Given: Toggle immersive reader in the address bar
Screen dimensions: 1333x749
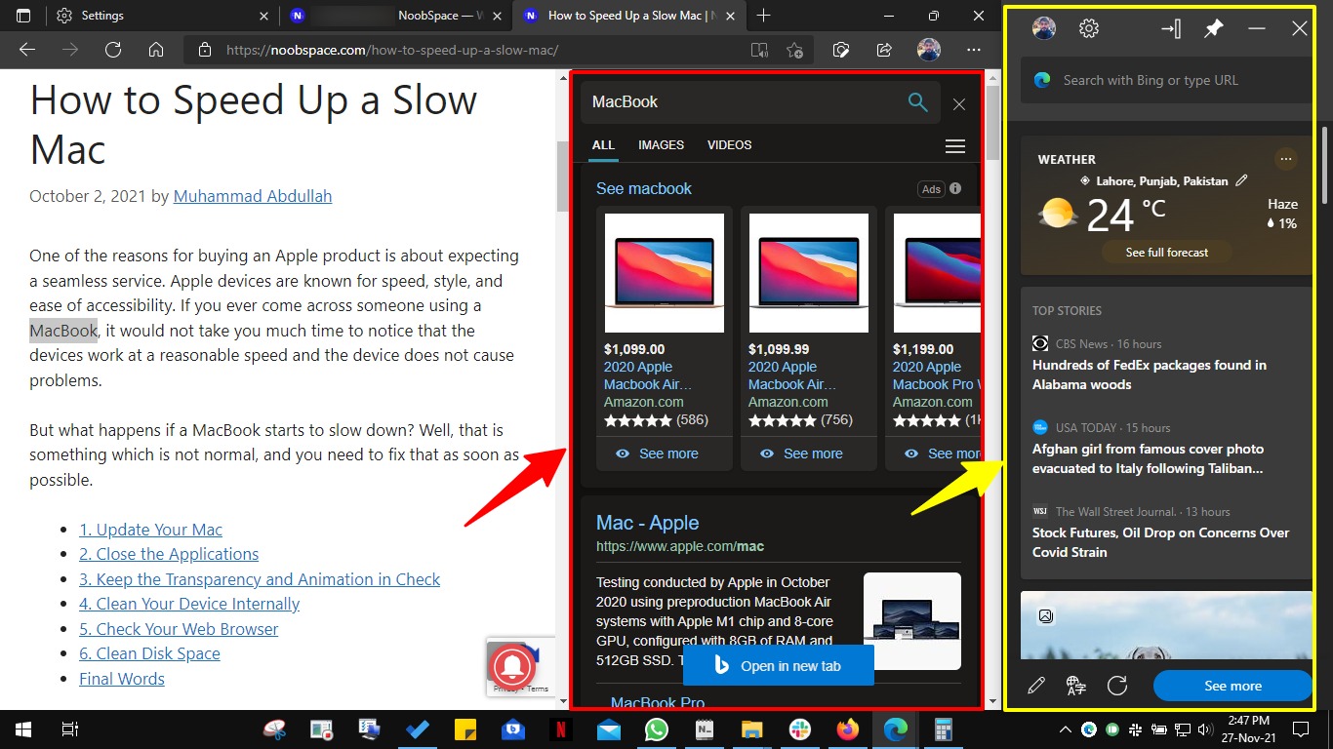Looking at the screenshot, I should pos(760,49).
